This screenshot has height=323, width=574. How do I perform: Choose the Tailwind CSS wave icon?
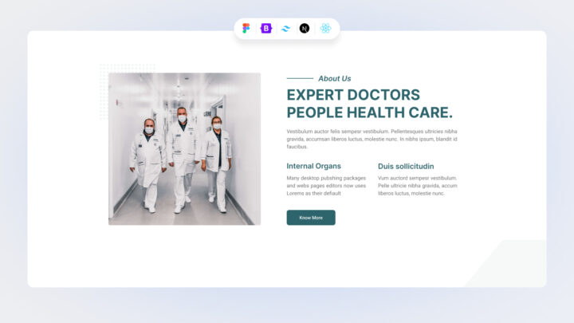[x=285, y=29]
